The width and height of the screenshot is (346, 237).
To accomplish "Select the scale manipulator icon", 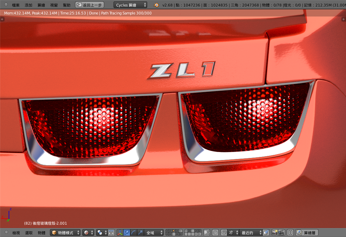I will tap(140, 233).
